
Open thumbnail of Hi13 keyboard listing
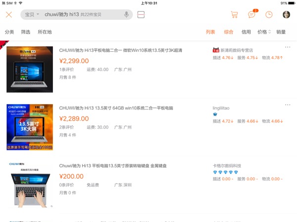point(30,185)
